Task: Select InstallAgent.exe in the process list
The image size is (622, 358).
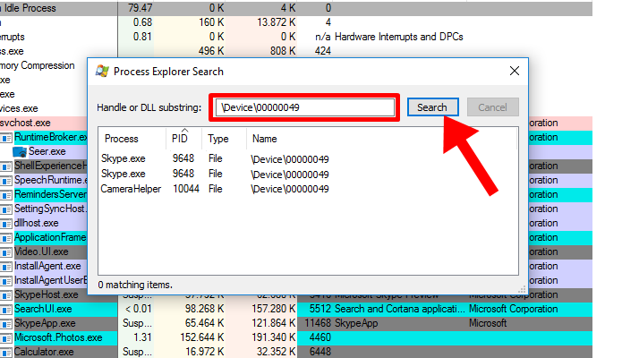Action: 47,266
